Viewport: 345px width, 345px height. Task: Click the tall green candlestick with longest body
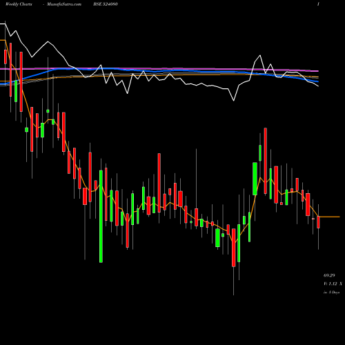[x=101, y=216]
